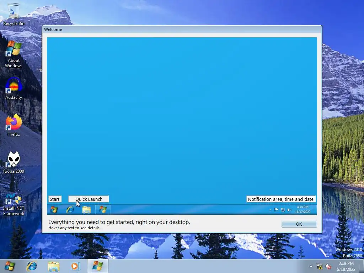This screenshot has width=364, height=273.
Task: Click the 4:18 PM clock in the Welcome demo
Action: click(303, 209)
